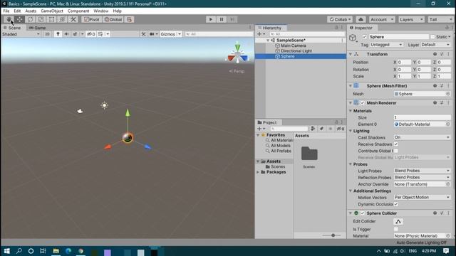Select the Rect tool
Viewport: 456px width, 256px height.
click(x=51, y=19)
